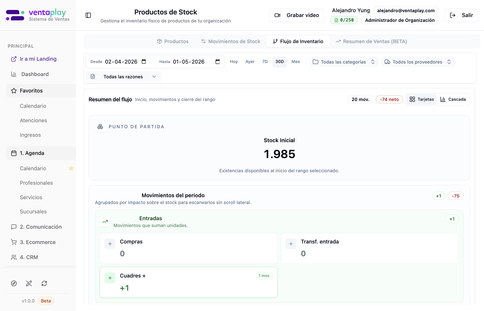Select the 30D date range
484x311 pixels.
(279, 62)
